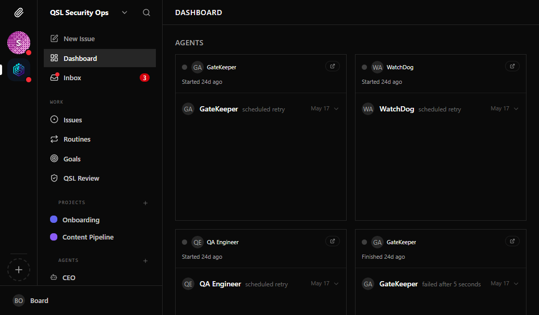Add a new workspace with plus circle
This screenshot has height=315, width=539.
click(x=19, y=270)
